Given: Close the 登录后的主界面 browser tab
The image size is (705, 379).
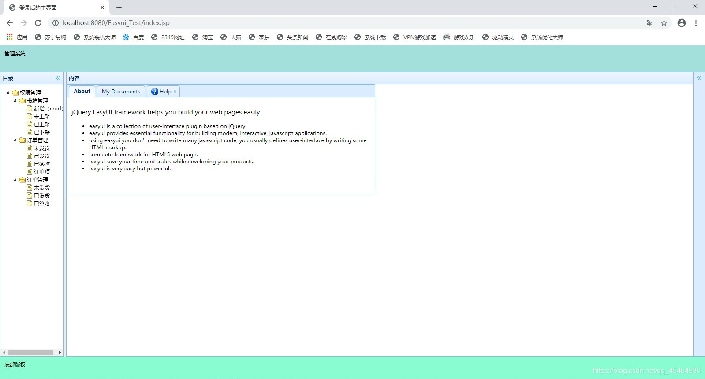Looking at the screenshot, I should [102, 7].
